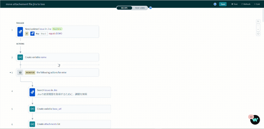Viewport: 264px width, 129px height.
Task: Run the recipe with Test button
Action: click(235, 4)
